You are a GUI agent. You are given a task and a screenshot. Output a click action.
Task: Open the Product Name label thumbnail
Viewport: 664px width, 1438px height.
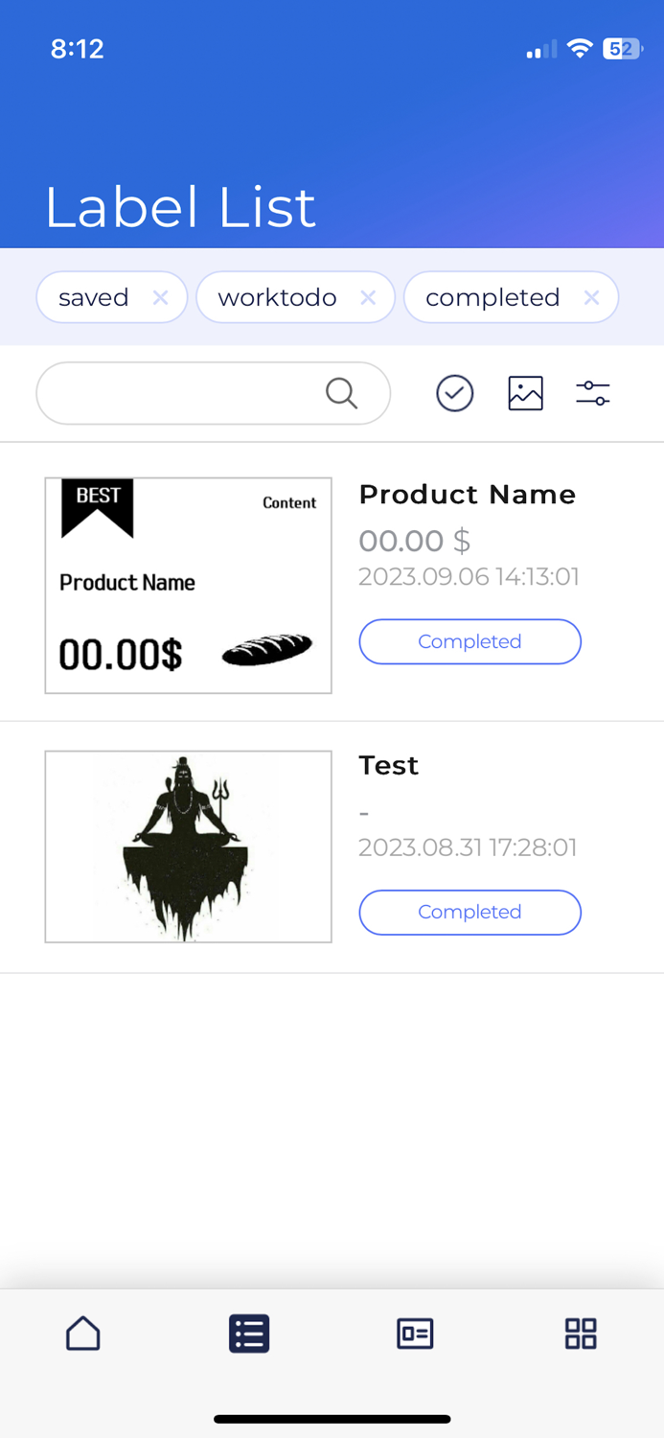click(188, 585)
